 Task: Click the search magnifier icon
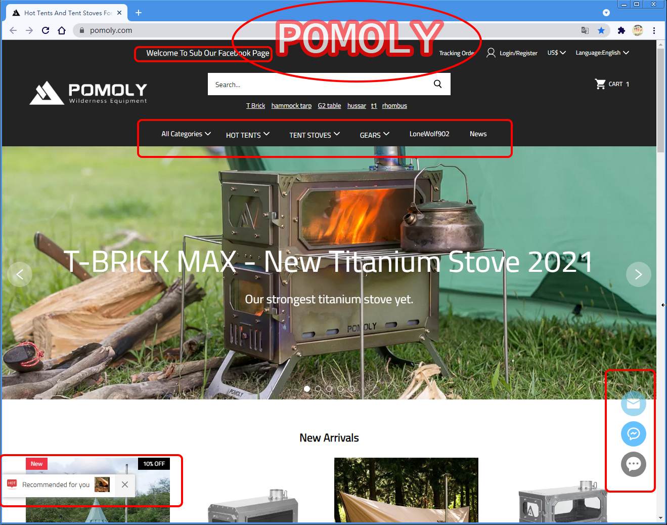click(x=438, y=84)
